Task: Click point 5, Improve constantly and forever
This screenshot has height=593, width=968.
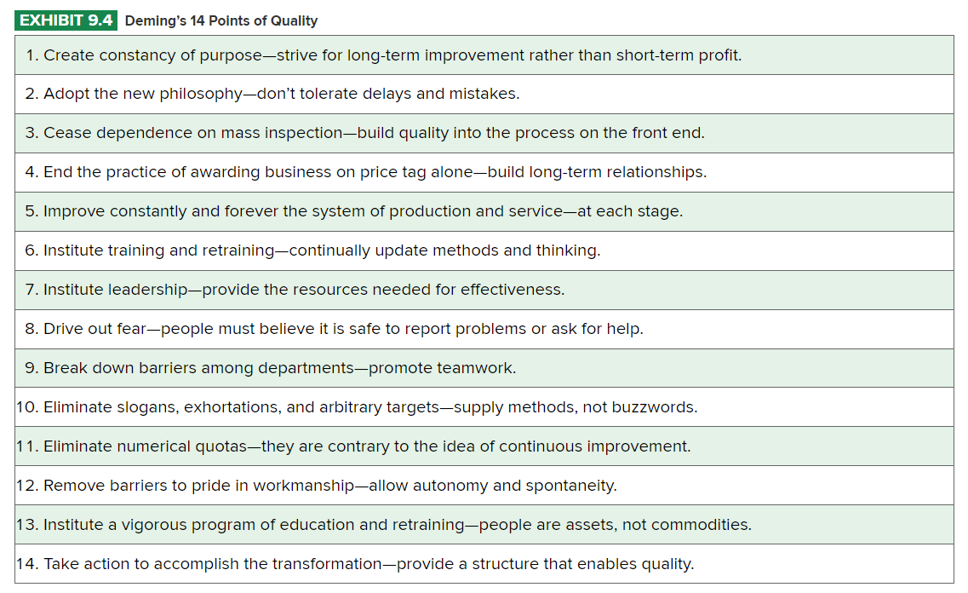Action: [353, 211]
